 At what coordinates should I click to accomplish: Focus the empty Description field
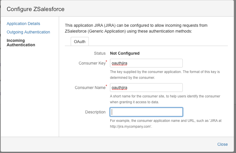tap(146, 112)
